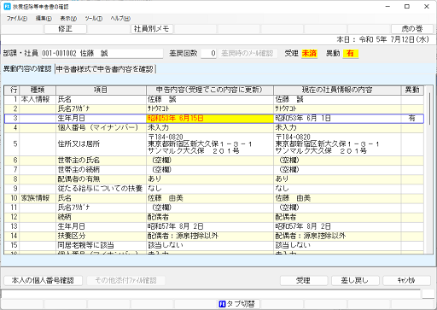Open the 編集(E) menu
Image resolution: width=437 pixels, height=310 pixels.
tap(44, 19)
